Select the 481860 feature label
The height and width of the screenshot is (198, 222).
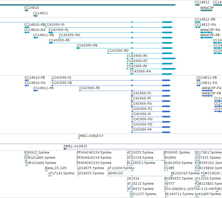[170, 158]
